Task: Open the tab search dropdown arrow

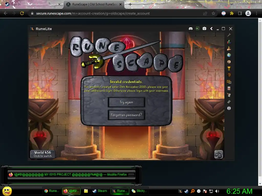Action: click(x=232, y=4)
